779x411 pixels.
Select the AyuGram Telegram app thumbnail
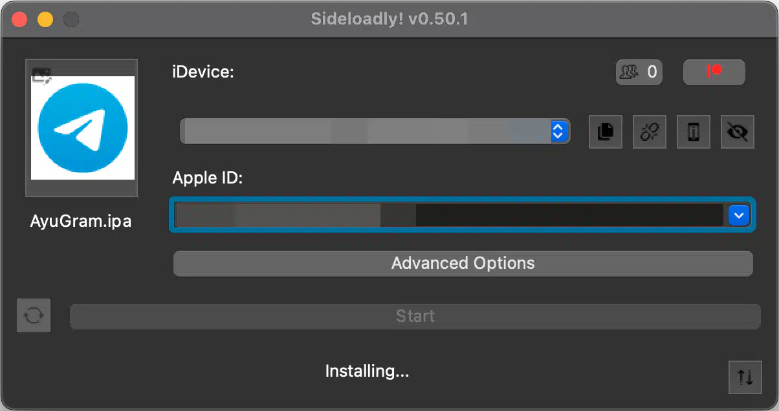pos(82,128)
